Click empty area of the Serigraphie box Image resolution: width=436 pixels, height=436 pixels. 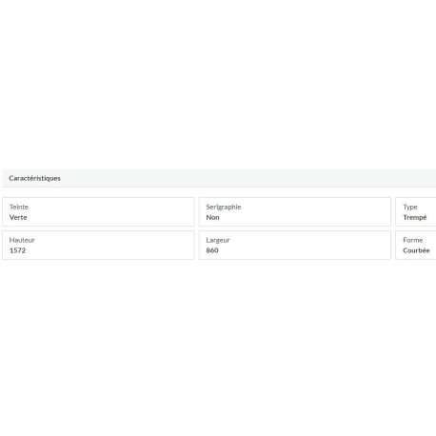[317, 212]
